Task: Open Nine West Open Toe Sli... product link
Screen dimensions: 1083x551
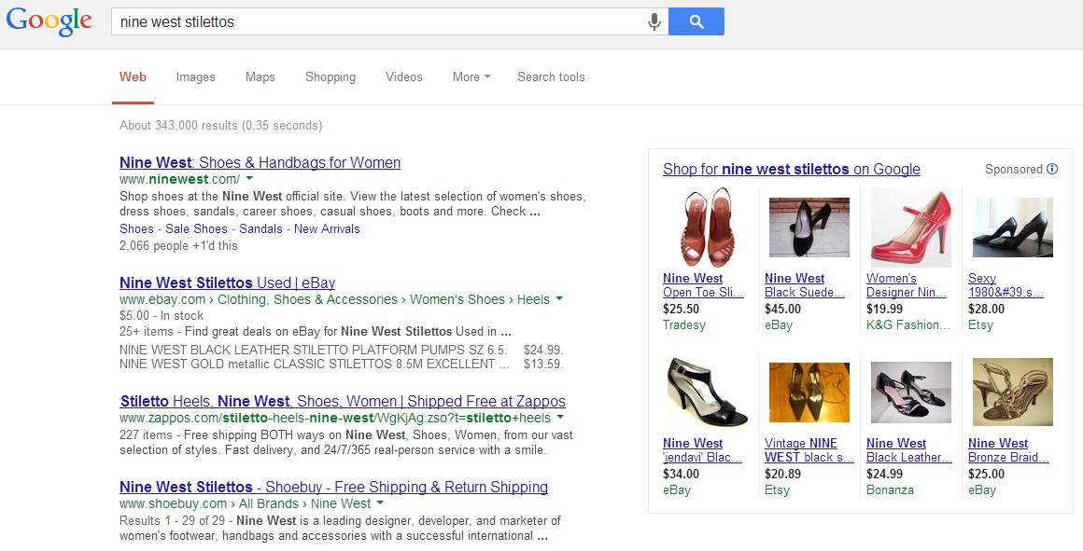Action: [x=703, y=284]
